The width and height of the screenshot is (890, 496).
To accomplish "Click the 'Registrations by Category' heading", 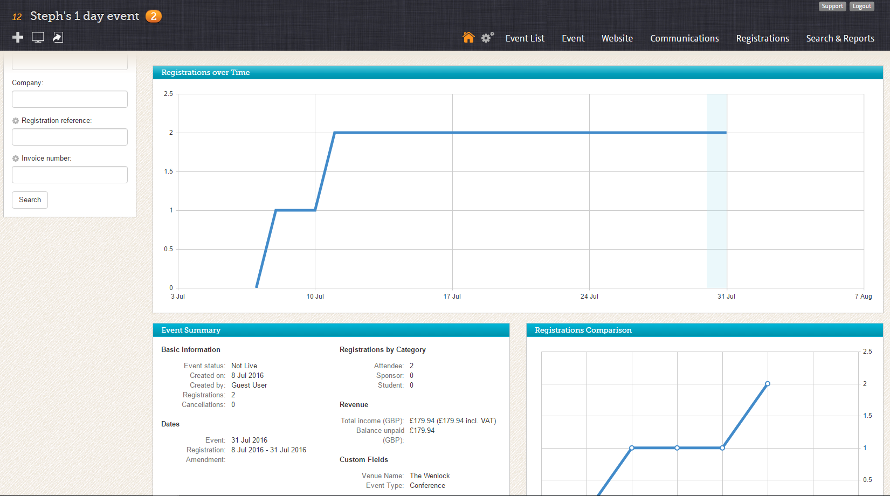I will (x=383, y=350).
